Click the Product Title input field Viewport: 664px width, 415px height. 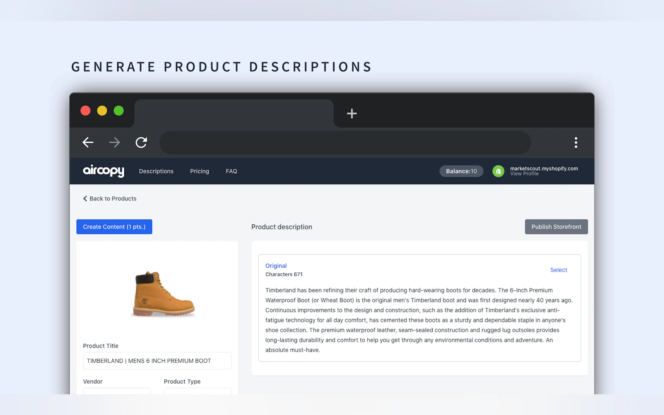tap(157, 361)
